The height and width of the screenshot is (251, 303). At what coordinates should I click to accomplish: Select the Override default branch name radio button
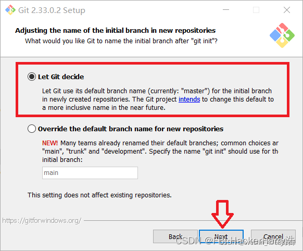(32, 129)
